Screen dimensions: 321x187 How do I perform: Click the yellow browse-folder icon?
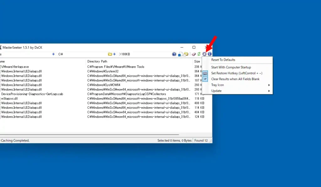(110, 54)
